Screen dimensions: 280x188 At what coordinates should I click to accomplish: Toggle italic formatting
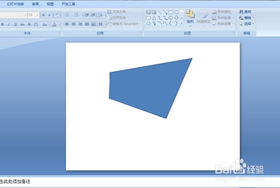pyautogui.click(x=9, y=24)
